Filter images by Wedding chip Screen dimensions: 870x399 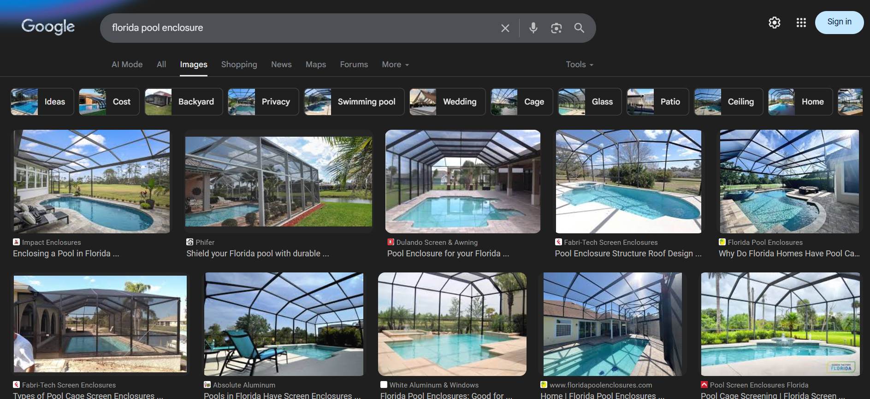pos(447,102)
